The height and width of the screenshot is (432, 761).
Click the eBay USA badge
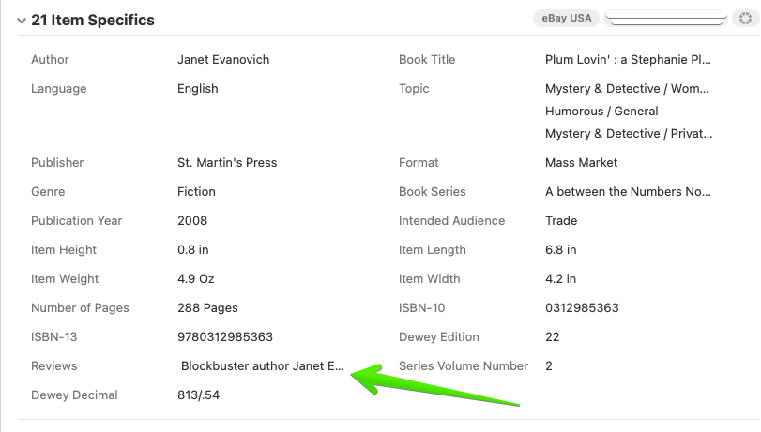click(x=567, y=18)
